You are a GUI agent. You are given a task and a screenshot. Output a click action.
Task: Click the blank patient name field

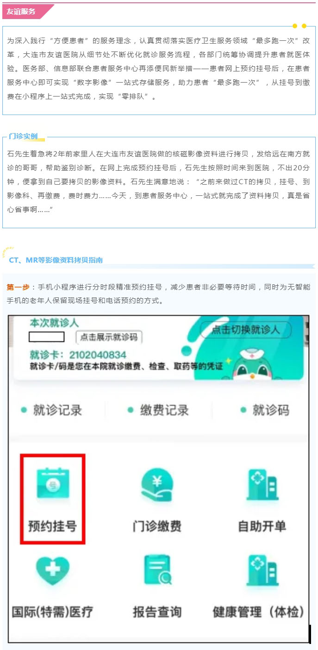[x=46, y=337]
